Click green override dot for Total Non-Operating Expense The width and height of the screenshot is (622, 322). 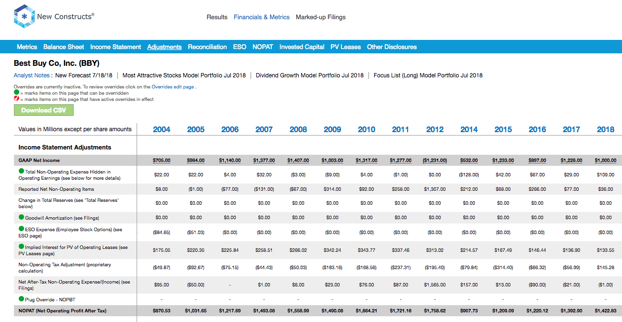21,171
